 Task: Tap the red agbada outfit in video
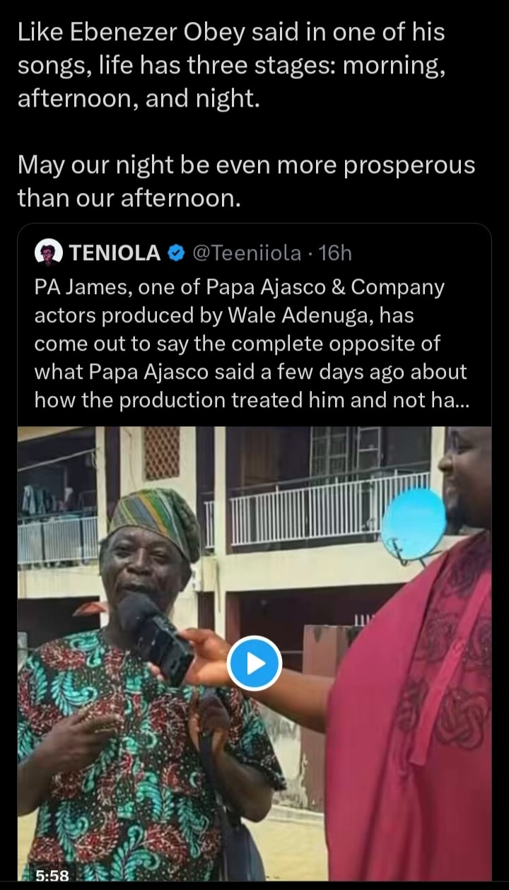pyautogui.click(x=417, y=721)
